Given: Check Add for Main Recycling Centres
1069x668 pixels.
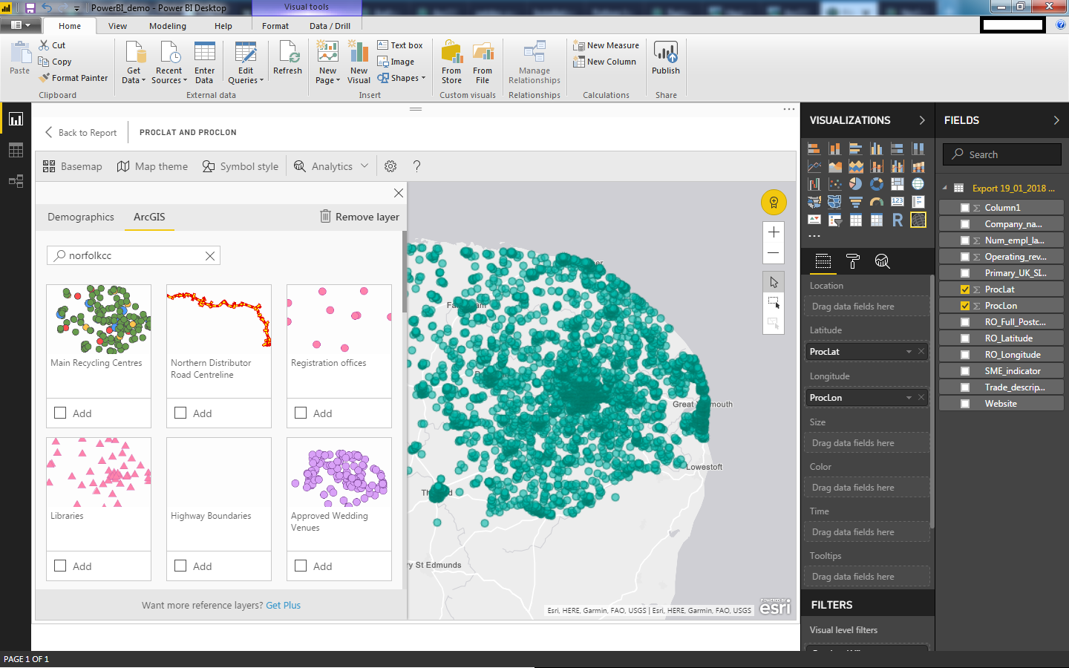Looking at the screenshot, I should (60, 413).
